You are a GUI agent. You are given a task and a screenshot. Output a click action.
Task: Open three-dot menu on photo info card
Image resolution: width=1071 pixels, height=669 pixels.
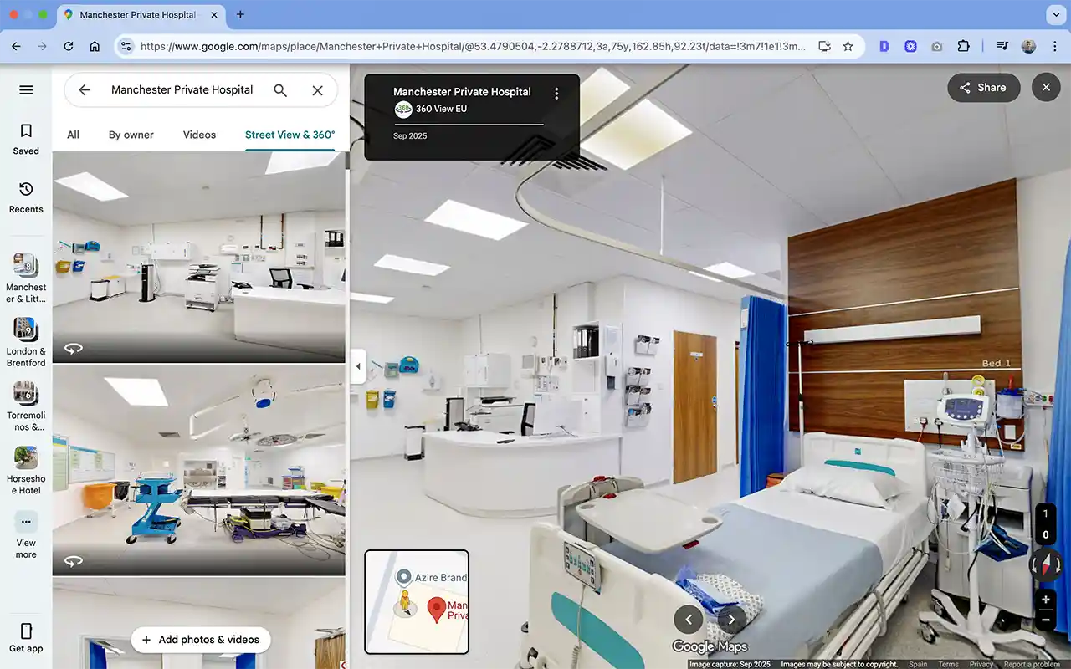coord(556,94)
